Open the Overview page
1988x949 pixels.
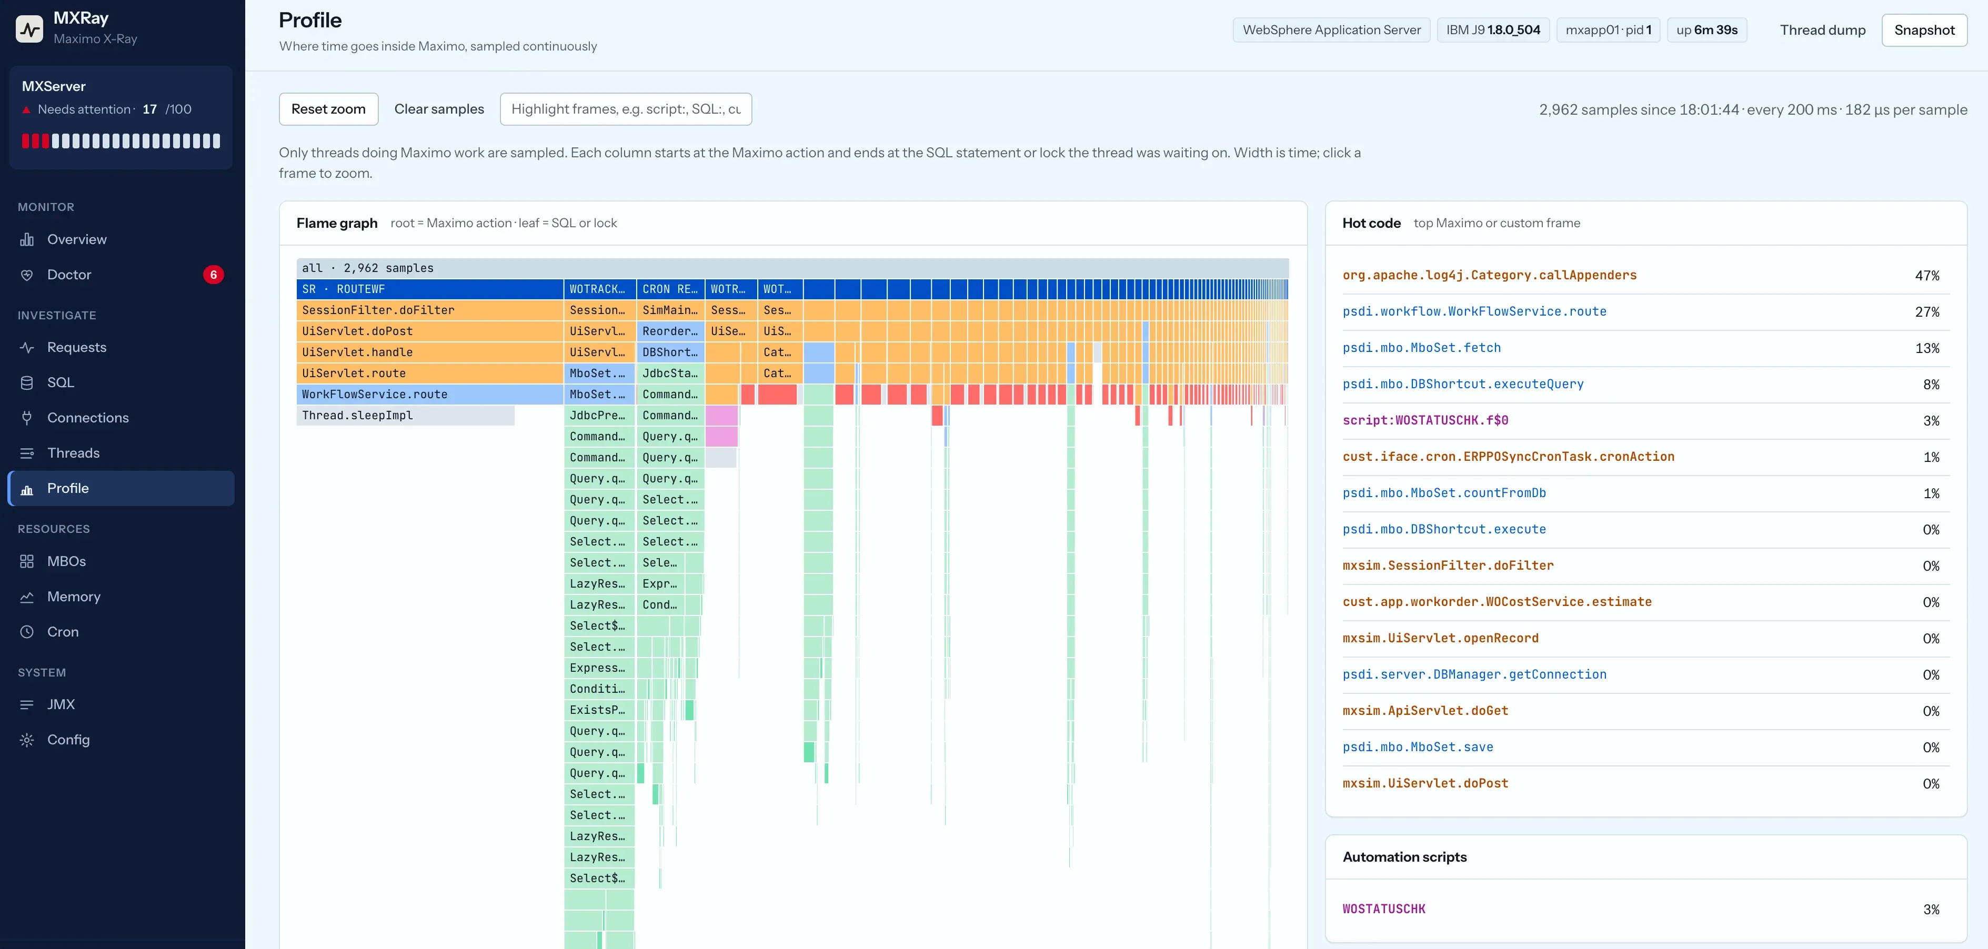point(121,239)
